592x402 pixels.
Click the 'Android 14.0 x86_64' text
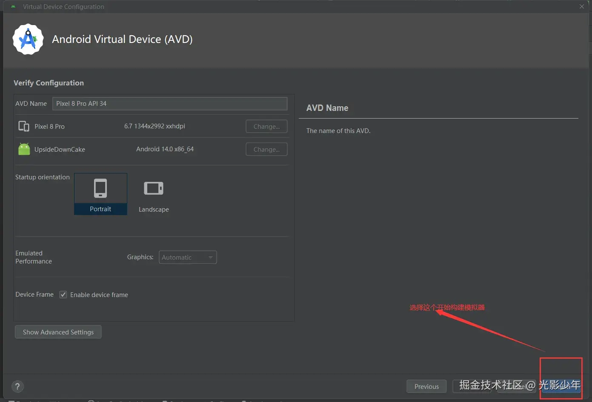(x=165, y=149)
